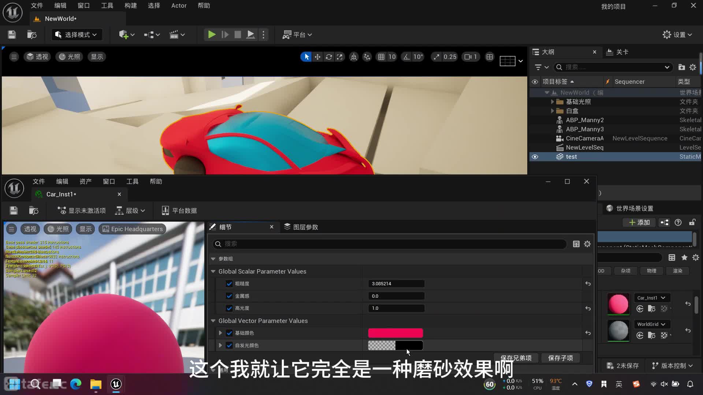
Task: Click 平台数据 platform stats button
Action: 179,211
